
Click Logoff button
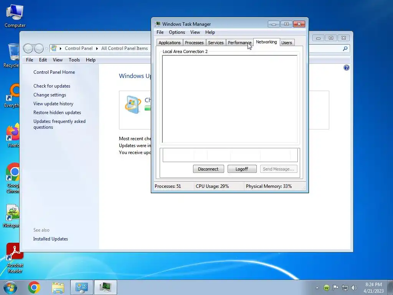[242, 169]
